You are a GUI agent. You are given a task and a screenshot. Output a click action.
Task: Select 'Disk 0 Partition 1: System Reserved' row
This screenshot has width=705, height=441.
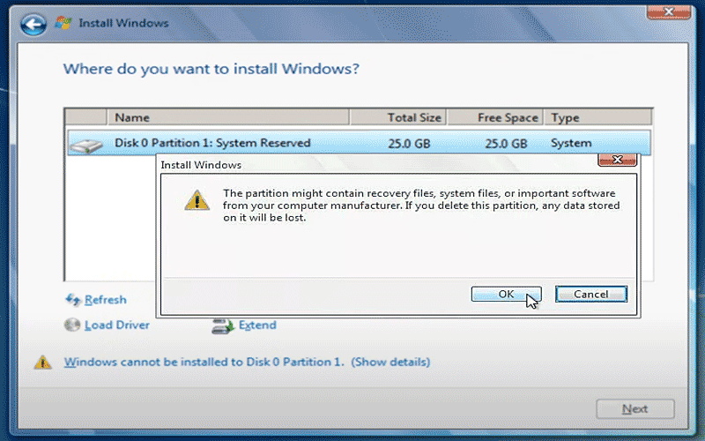[359, 143]
